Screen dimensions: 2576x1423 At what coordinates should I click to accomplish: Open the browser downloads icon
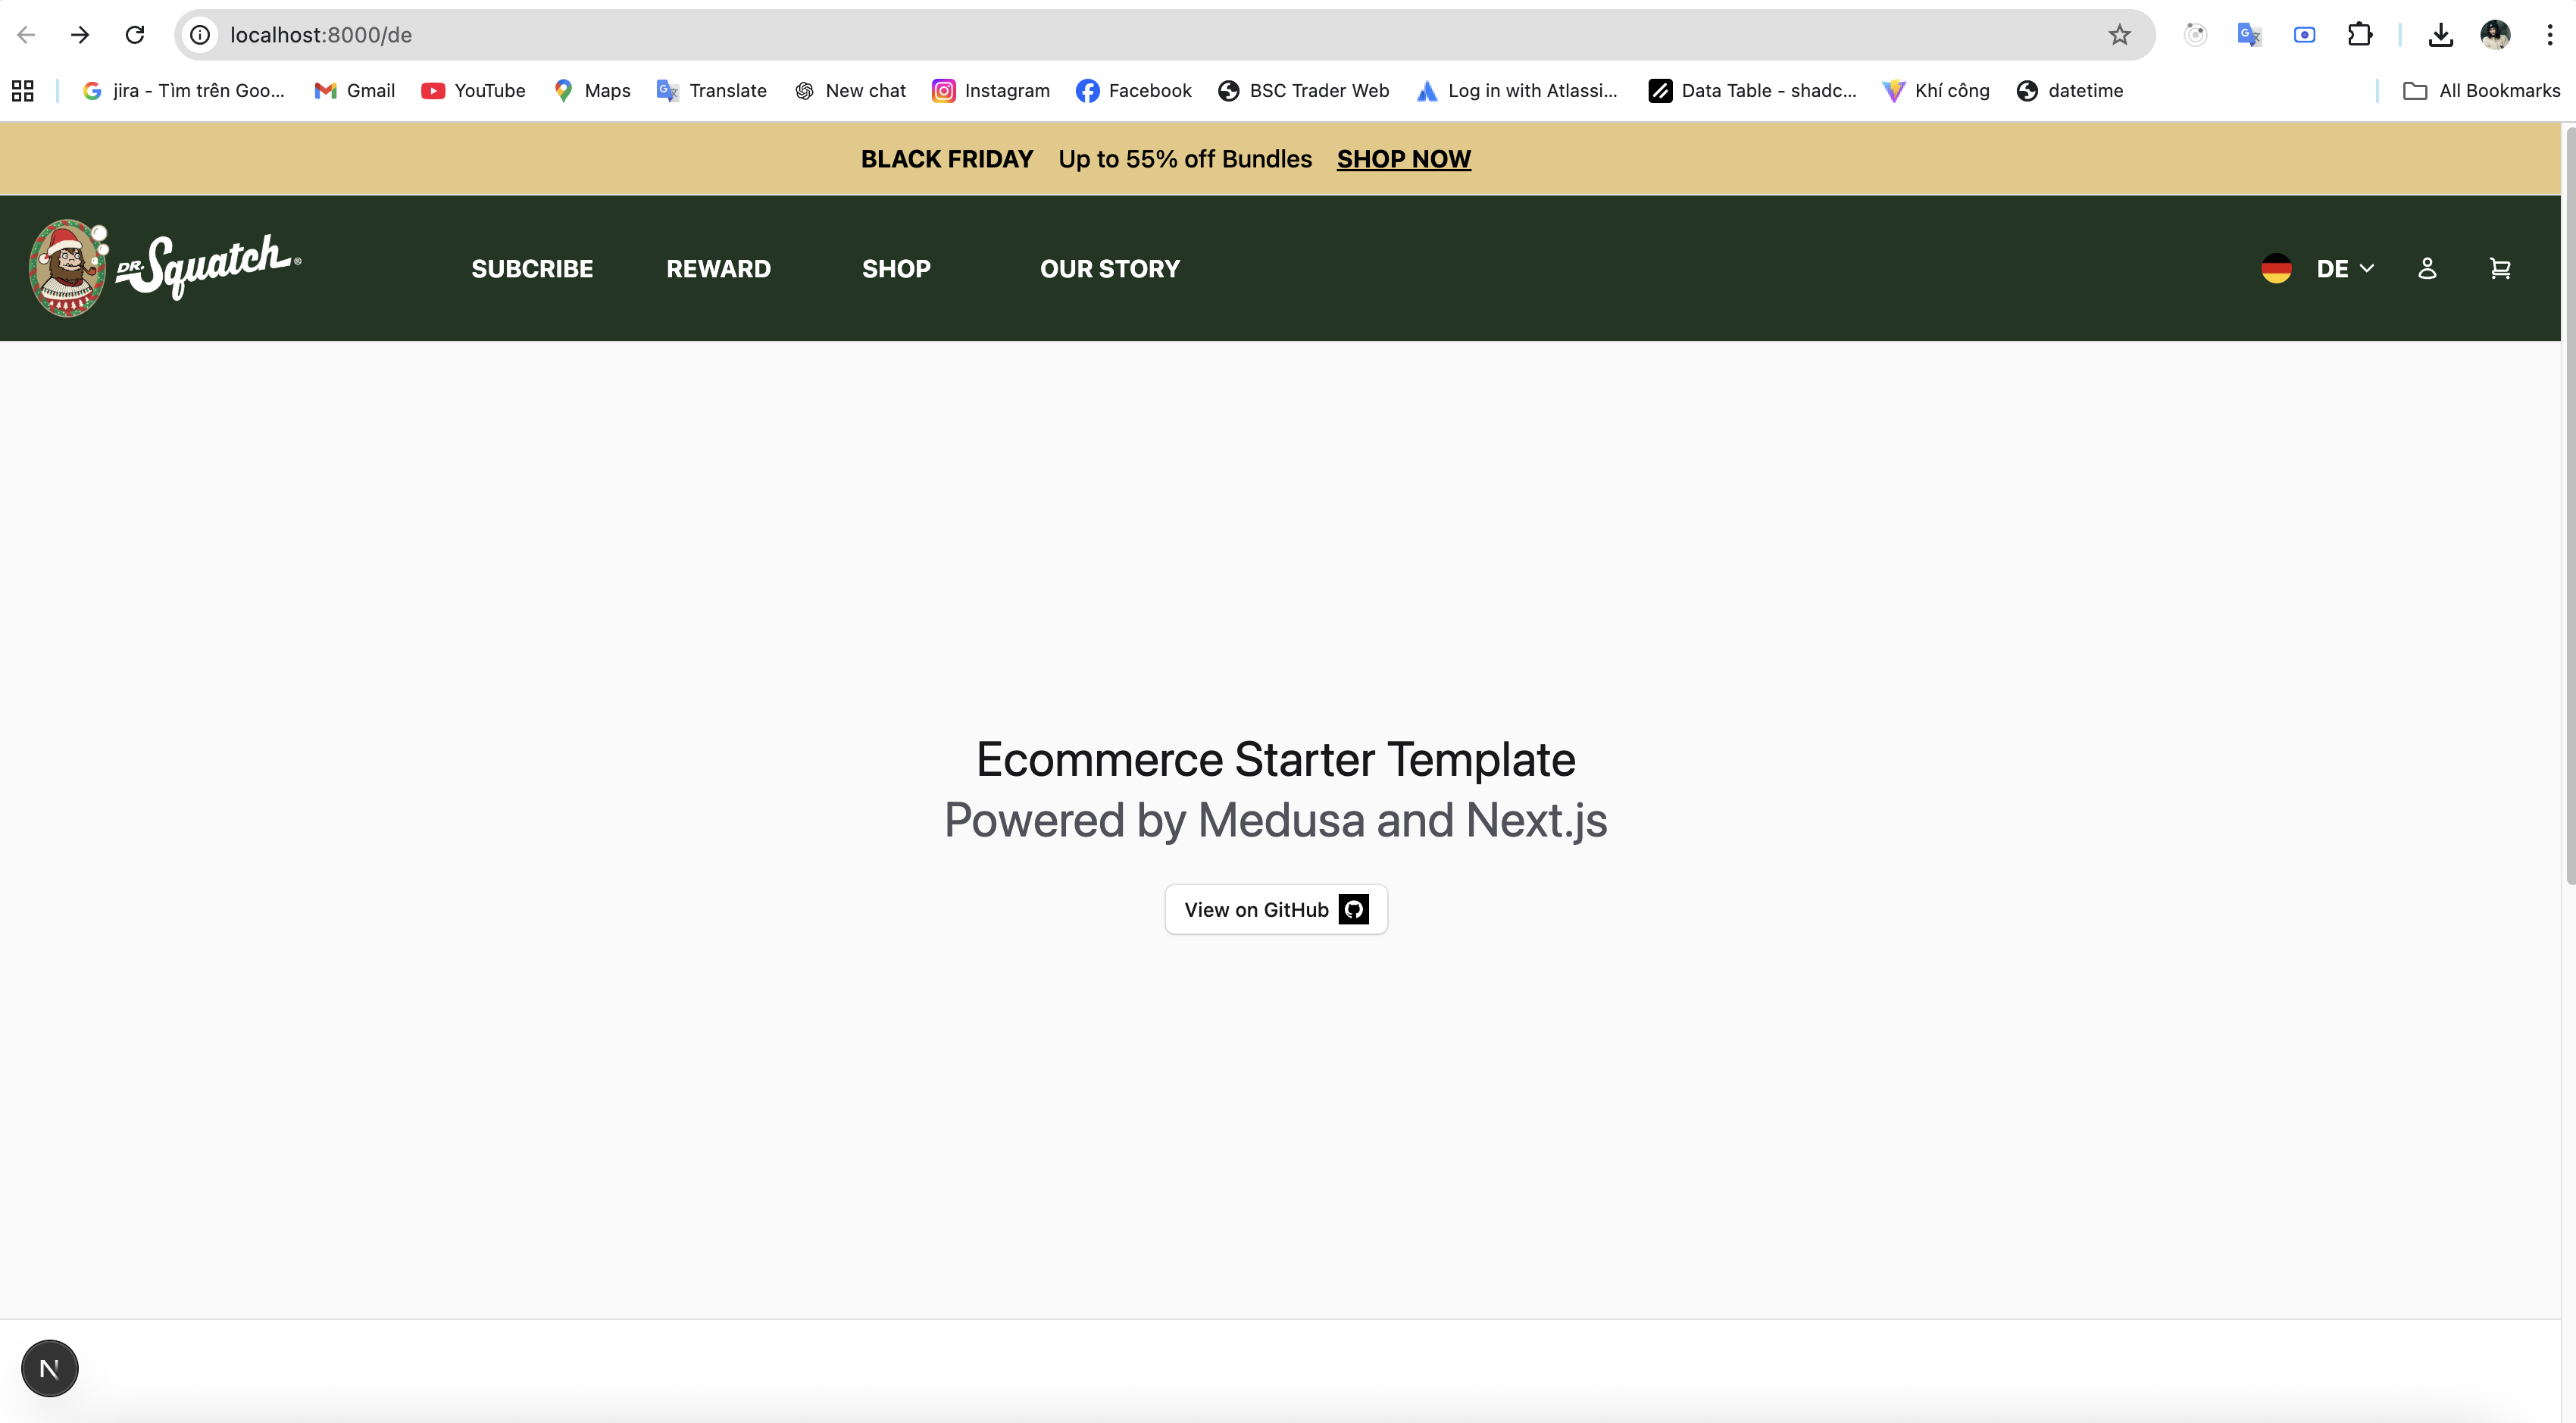(2440, 35)
